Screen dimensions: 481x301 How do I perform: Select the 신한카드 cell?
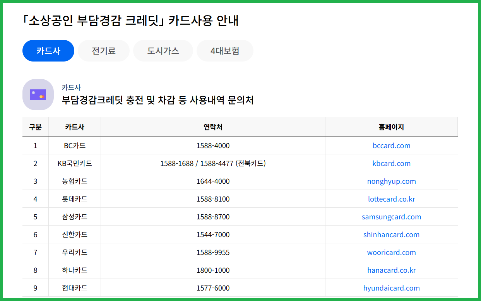[x=75, y=234]
